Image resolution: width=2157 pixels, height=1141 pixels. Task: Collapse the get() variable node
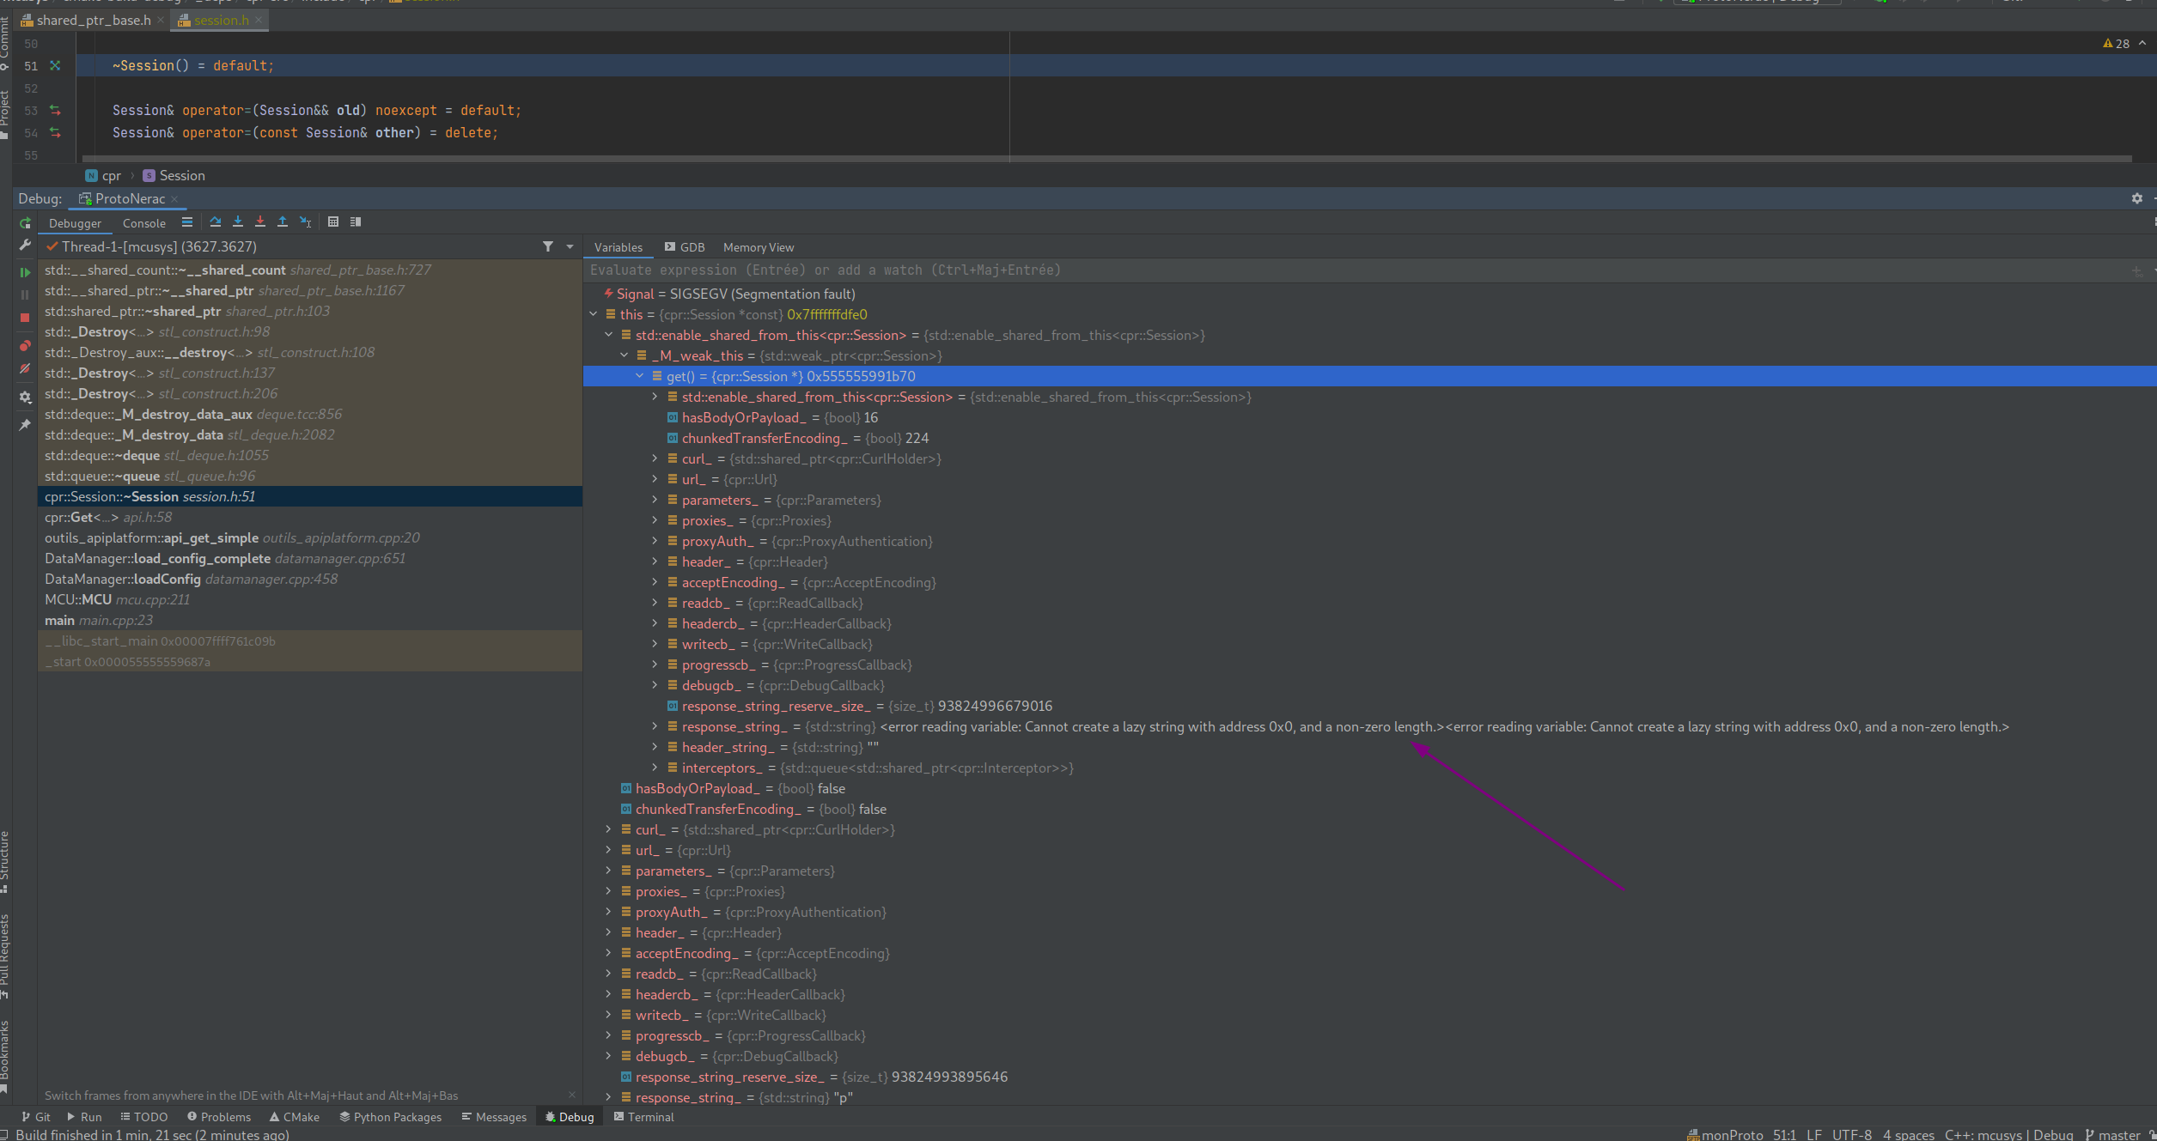(640, 376)
